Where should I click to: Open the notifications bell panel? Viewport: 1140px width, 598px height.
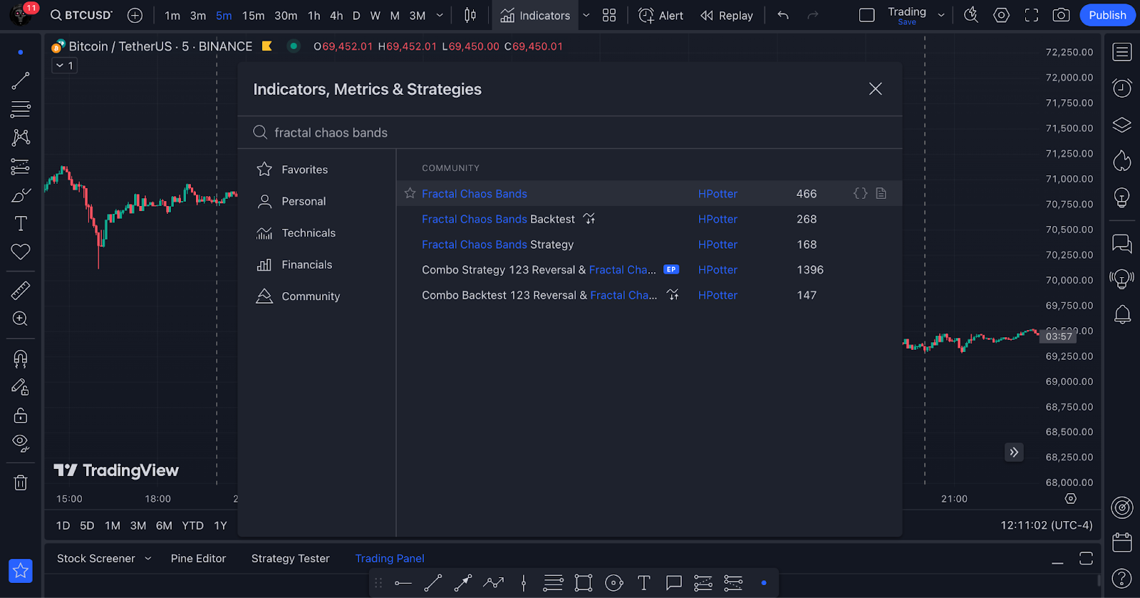[1122, 314]
